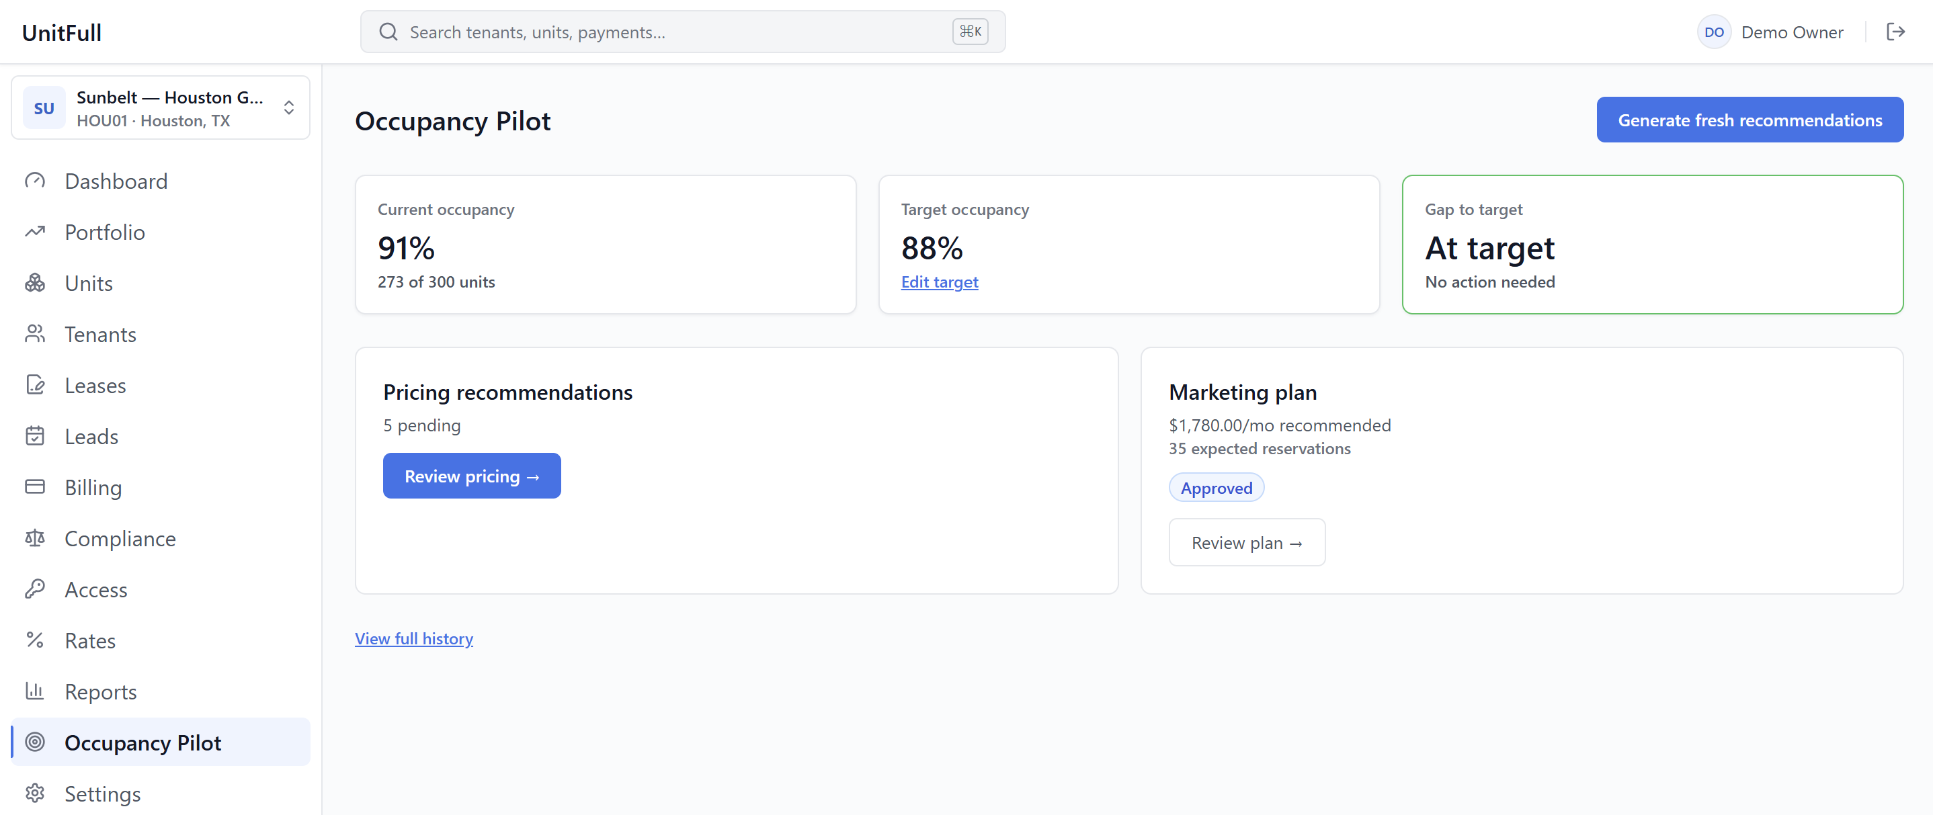Click the UnitFull logo

coord(62,32)
